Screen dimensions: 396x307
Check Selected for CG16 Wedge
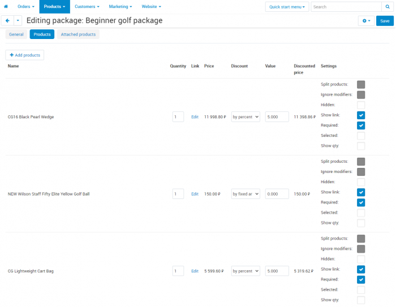(x=361, y=136)
